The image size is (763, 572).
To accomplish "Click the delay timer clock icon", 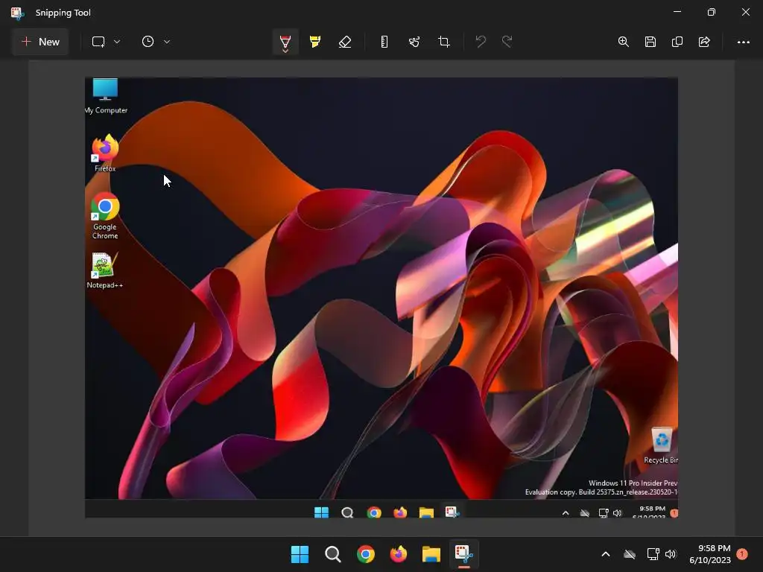I will coord(148,42).
